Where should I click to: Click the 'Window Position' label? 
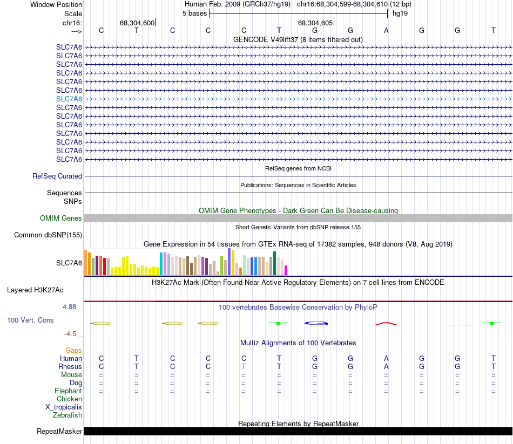[56, 4]
